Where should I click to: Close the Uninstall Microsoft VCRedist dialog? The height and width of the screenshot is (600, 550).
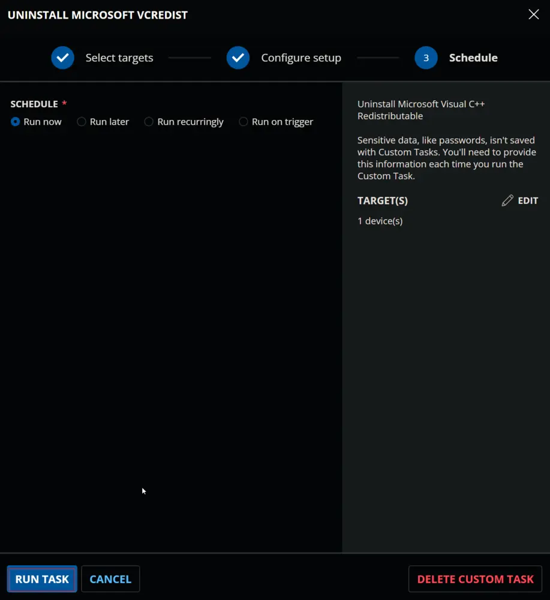tap(534, 14)
